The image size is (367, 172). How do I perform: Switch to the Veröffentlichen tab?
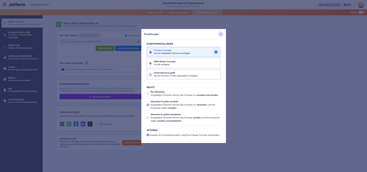[x=207, y=13]
